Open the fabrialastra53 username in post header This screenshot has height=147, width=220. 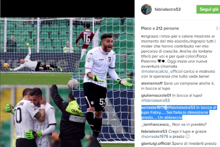click(x=168, y=9)
